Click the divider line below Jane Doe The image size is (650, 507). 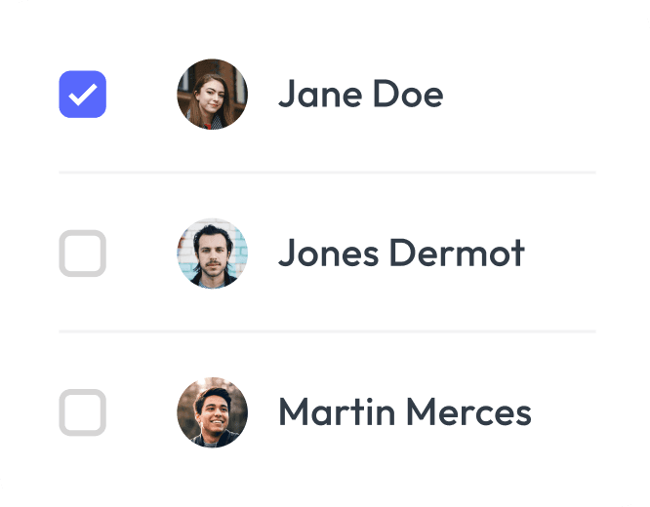(x=327, y=173)
